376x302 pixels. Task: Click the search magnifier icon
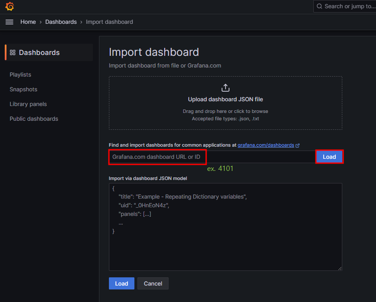click(x=319, y=6)
